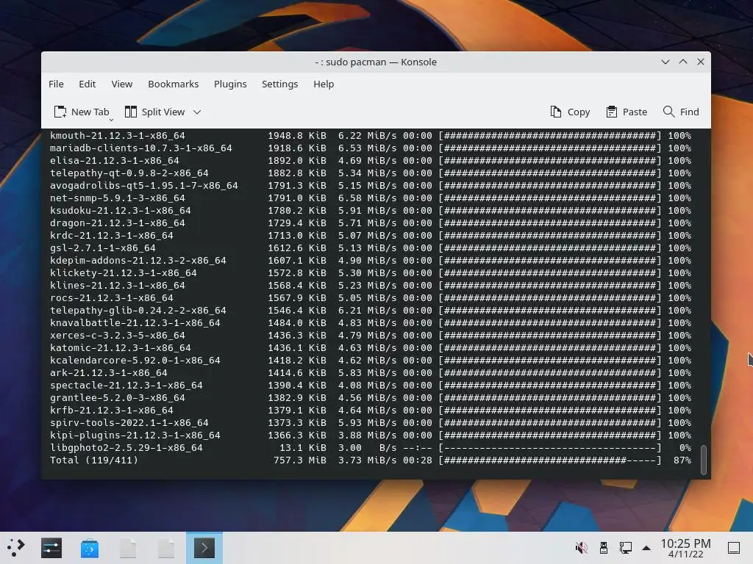Click the kdepim-addons-21.12.3-2-x86_64 package name
The height and width of the screenshot is (564, 753).
pos(138,261)
